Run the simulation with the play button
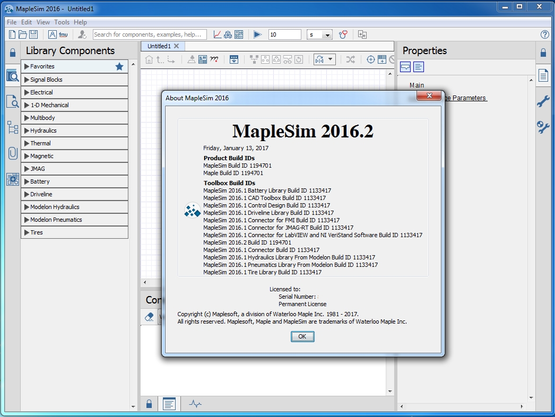 [x=257, y=34]
